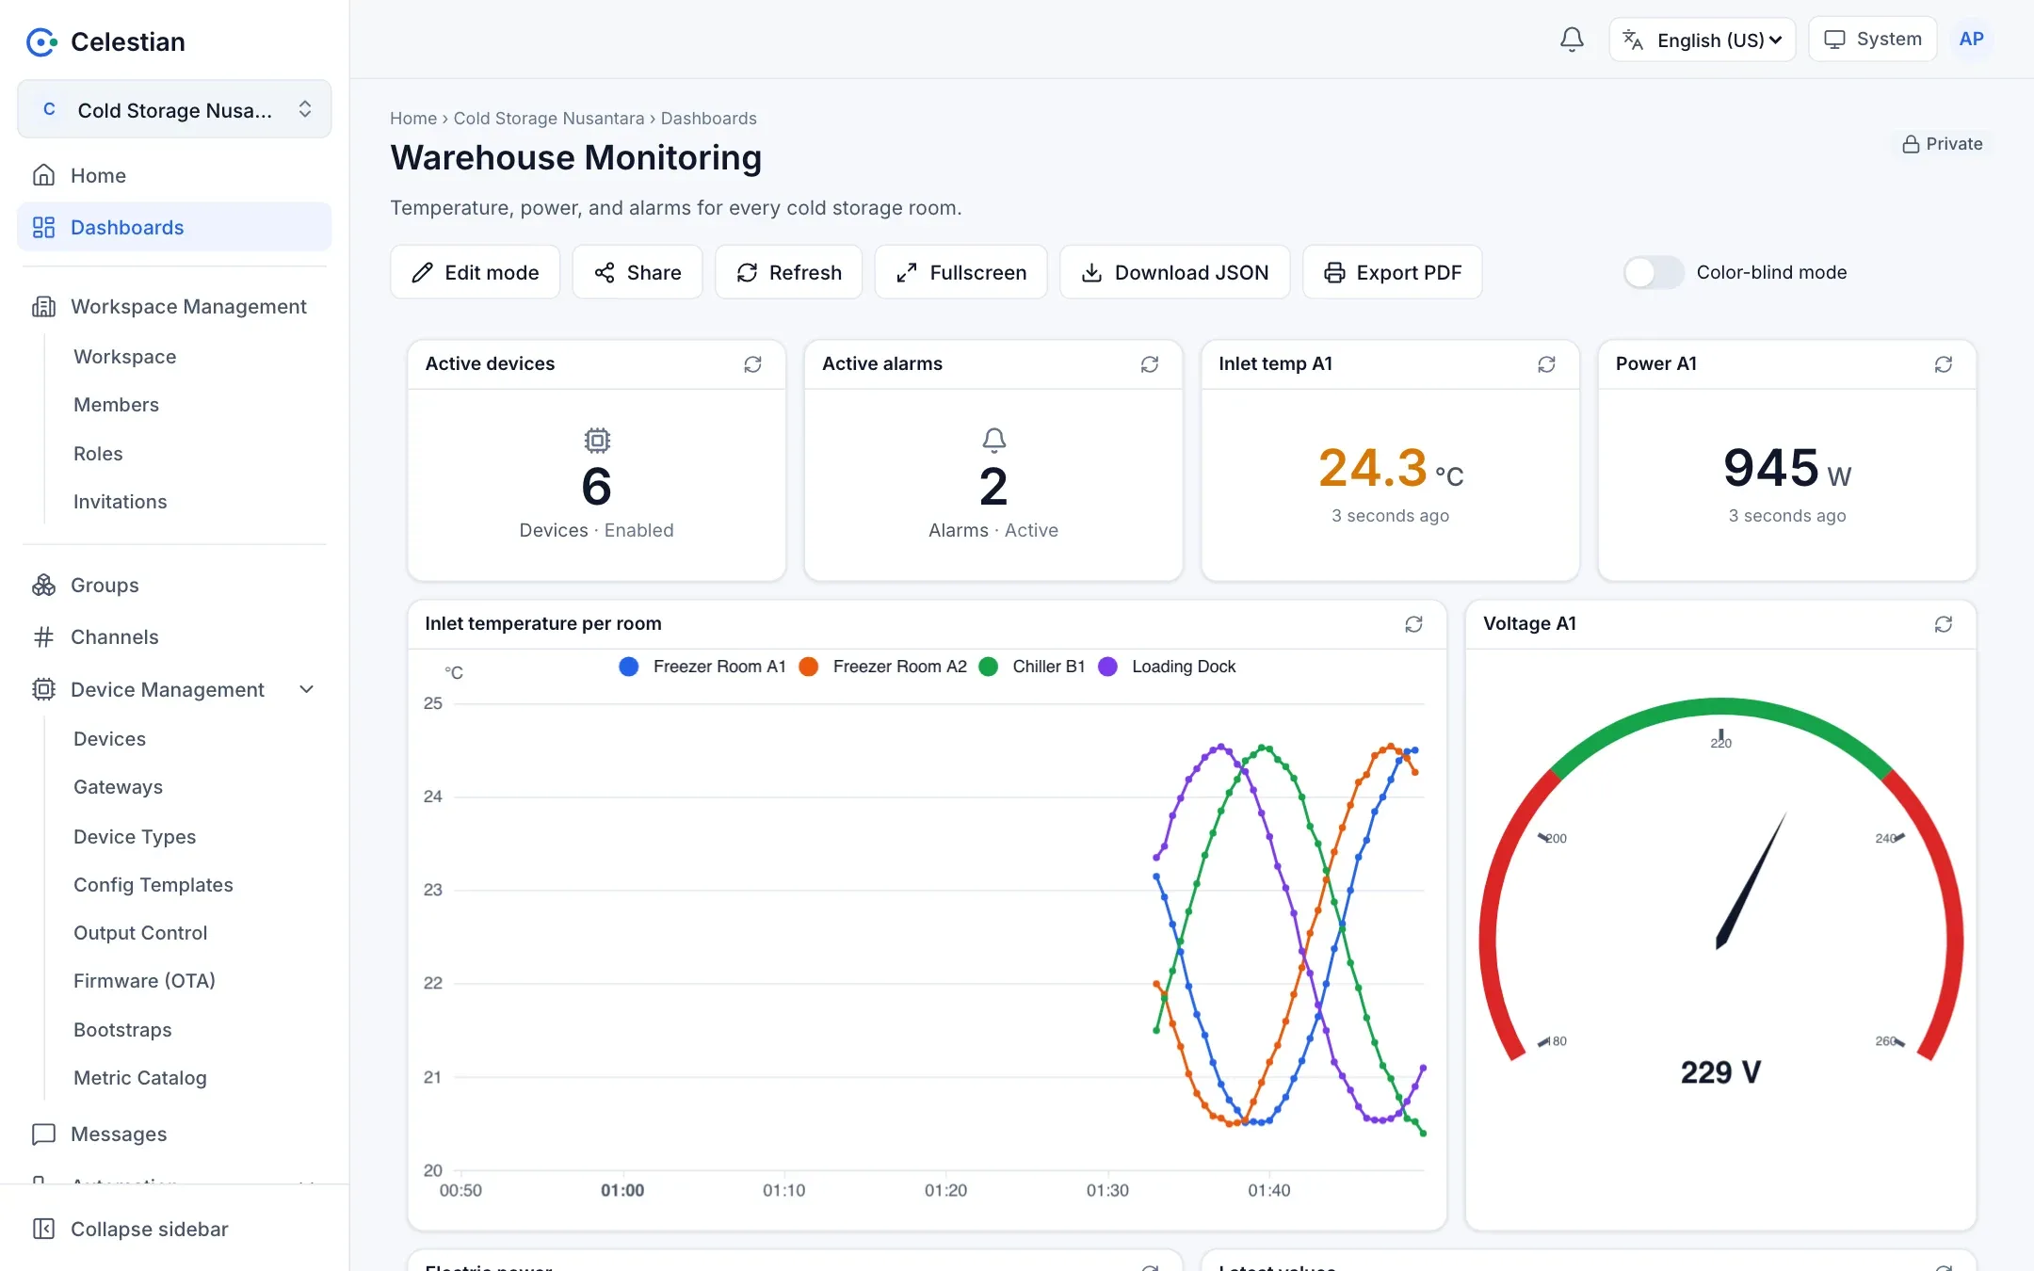Click the Messages chat icon
Screen dimensions: 2034x1271
click(43, 1134)
